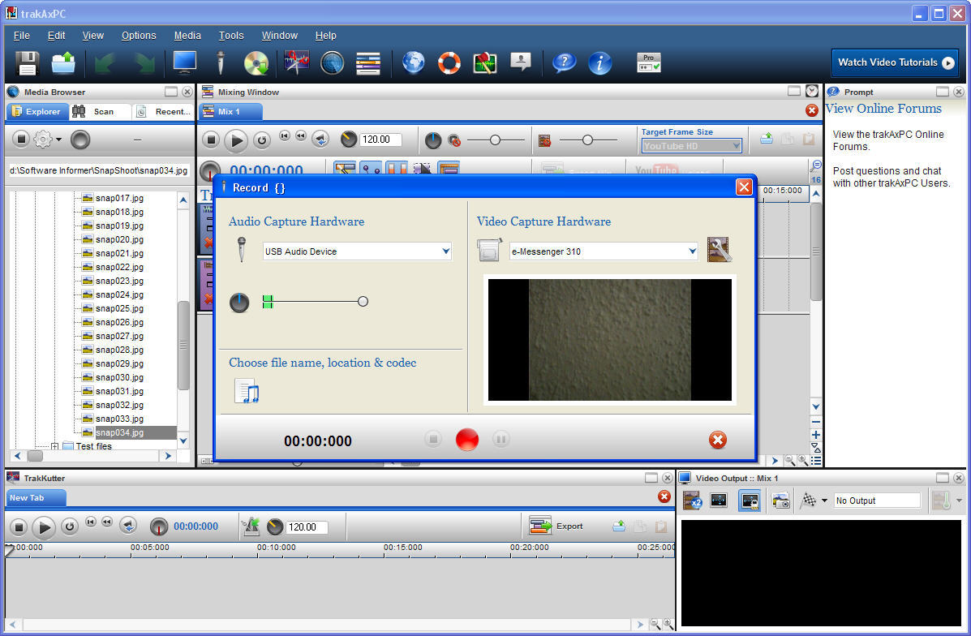Toggle the video output mode button in Video Output
The width and height of the screenshot is (971, 636).
click(750, 501)
